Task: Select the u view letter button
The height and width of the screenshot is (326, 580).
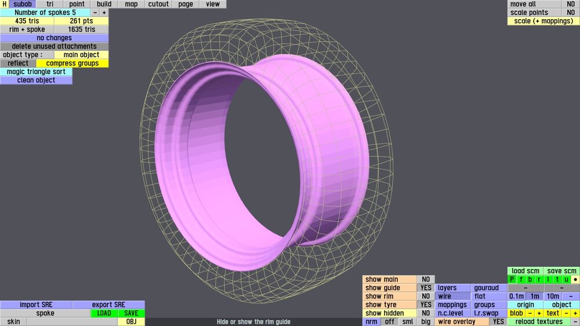Action: click(x=566, y=280)
